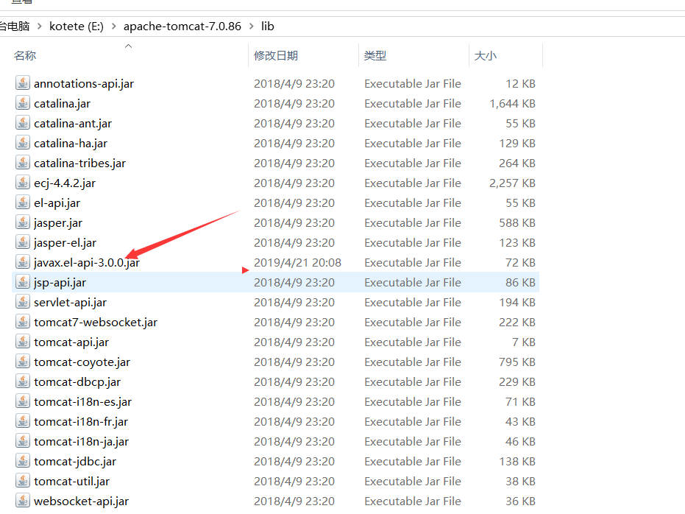Viewport: 685px width, 514px height.
Task: Sort by 类型 column header
Action: pos(375,55)
